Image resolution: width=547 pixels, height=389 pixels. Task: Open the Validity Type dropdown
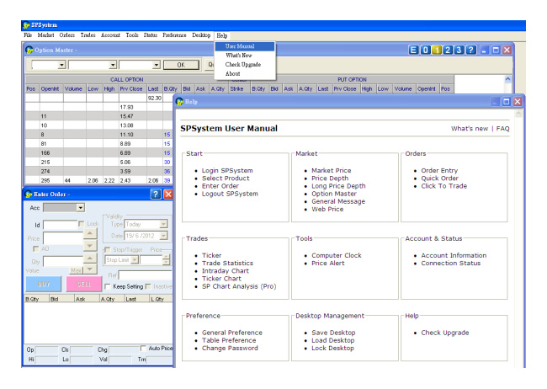click(163, 224)
